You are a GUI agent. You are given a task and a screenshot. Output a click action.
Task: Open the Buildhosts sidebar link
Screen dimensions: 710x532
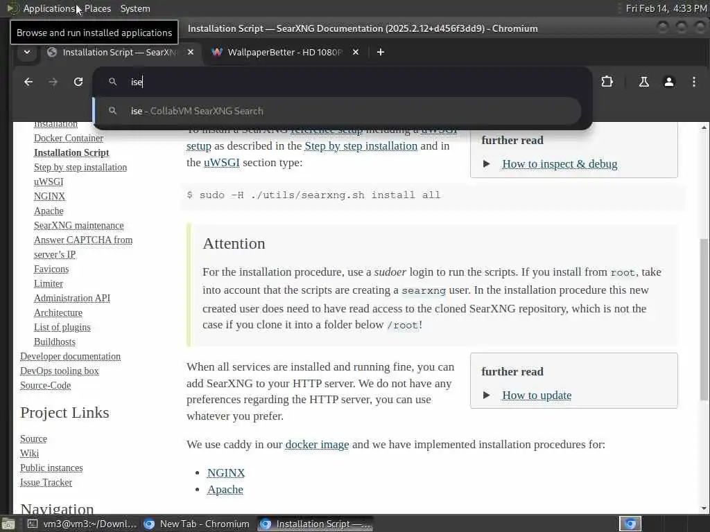54,342
